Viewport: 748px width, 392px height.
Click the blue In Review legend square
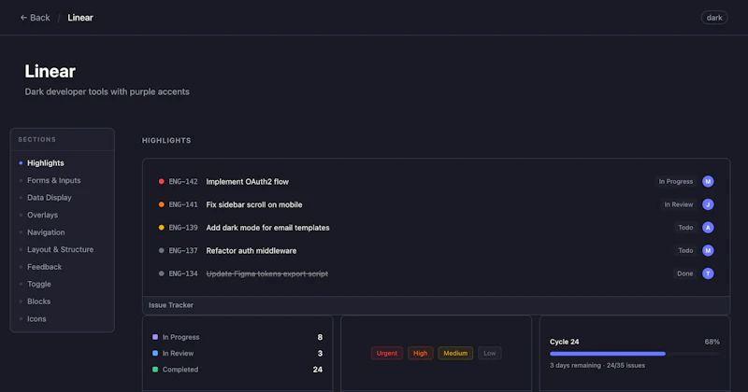click(155, 353)
